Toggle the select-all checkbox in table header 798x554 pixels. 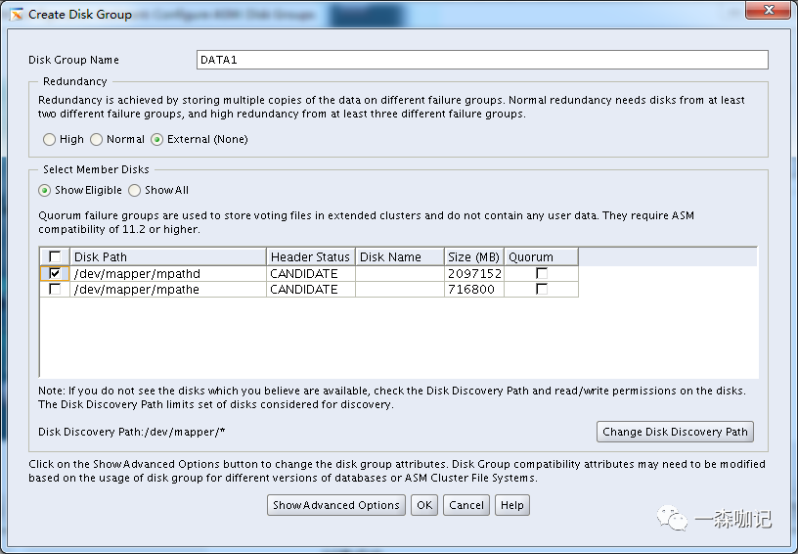(x=55, y=256)
